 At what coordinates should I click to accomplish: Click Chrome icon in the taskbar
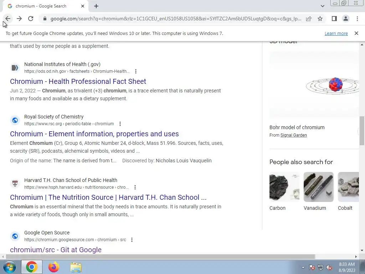click(32, 267)
